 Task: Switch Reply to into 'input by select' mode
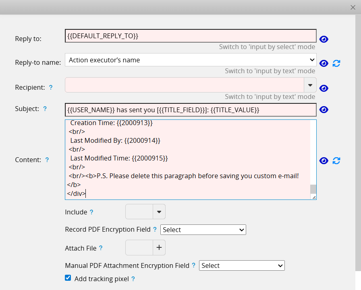(x=267, y=47)
